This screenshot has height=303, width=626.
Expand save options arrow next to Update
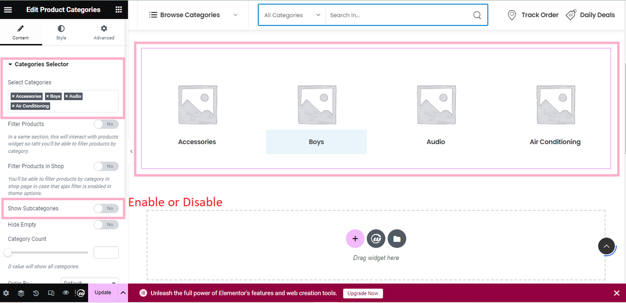(x=123, y=293)
